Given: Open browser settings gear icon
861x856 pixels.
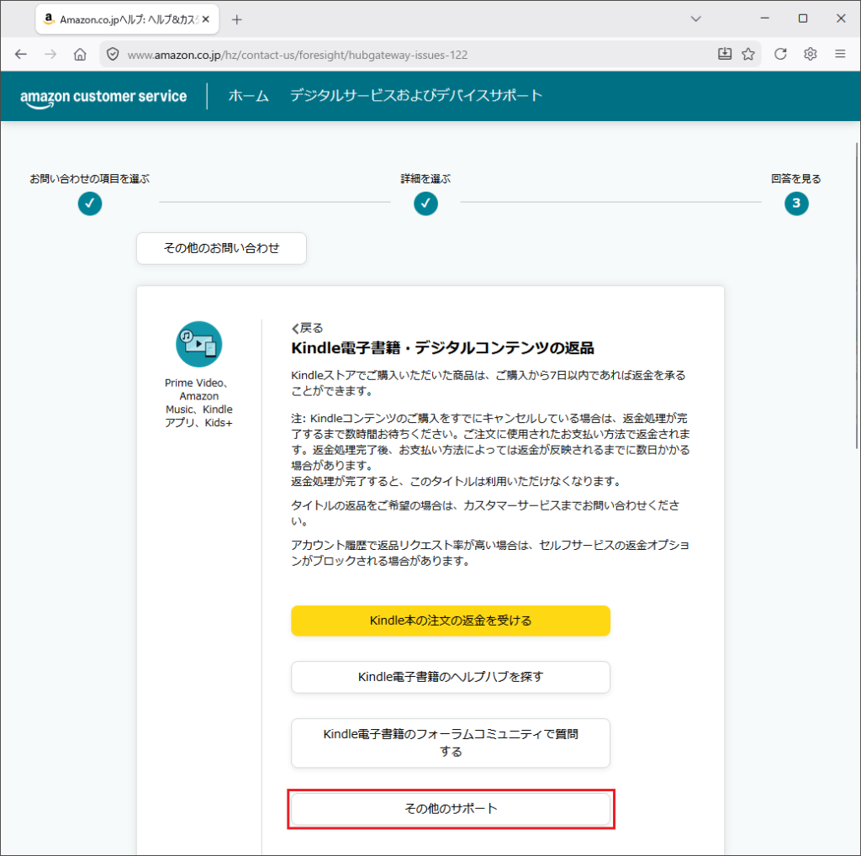Looking at the screenshot, I should [x=810, y=54].
